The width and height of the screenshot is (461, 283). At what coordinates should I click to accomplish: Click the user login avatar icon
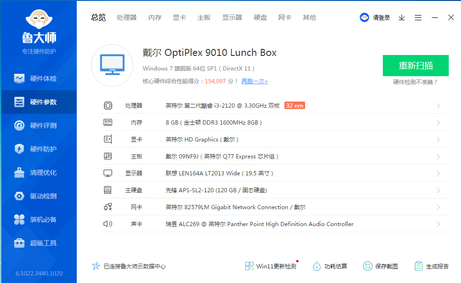(364, 17)
